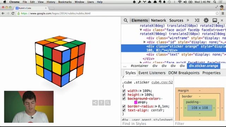
Task: Click the secure lock icon in address bar
Action: (18, 13)
